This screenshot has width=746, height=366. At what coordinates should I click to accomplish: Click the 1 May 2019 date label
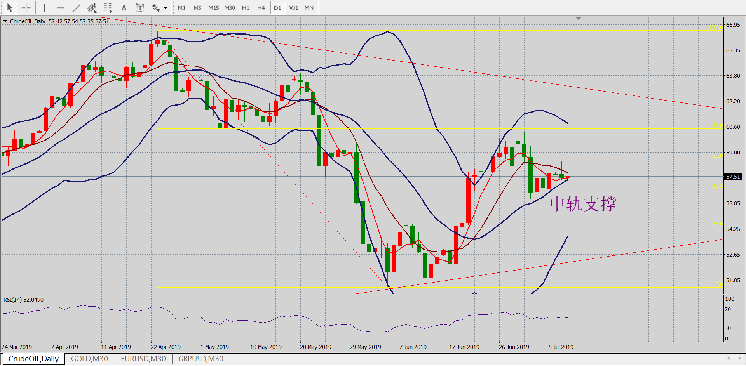coord(214,347)
